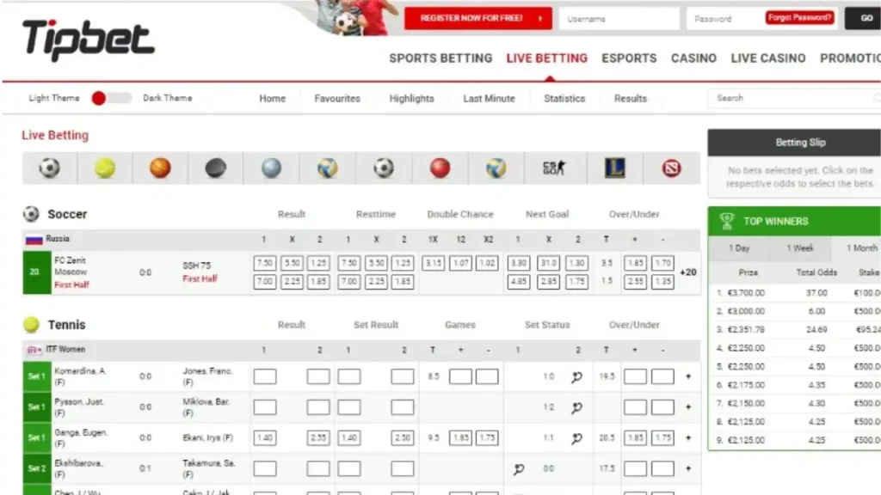Focus the Search input field
Viewport: 881px width, 495px height.
click(793, 98)
